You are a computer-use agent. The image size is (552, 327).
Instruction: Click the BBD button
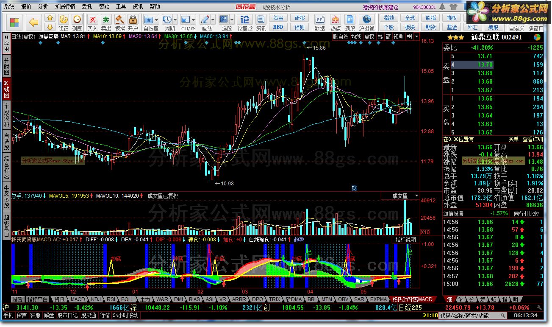(278, 27)
